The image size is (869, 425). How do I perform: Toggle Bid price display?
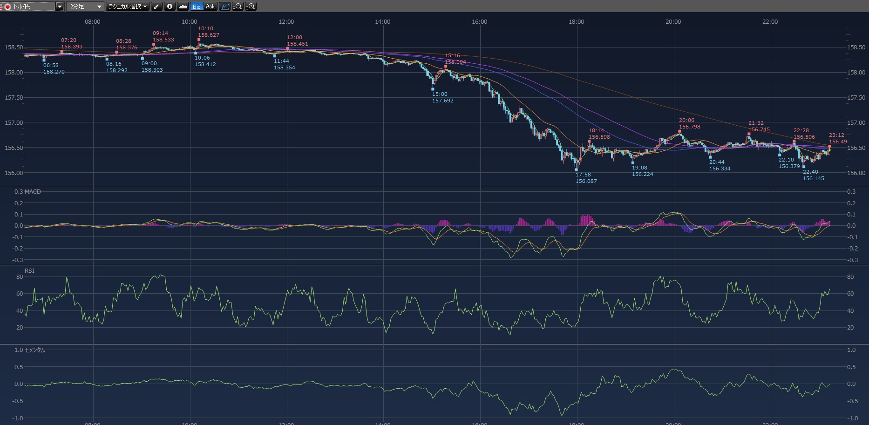(x=197, y=7)
